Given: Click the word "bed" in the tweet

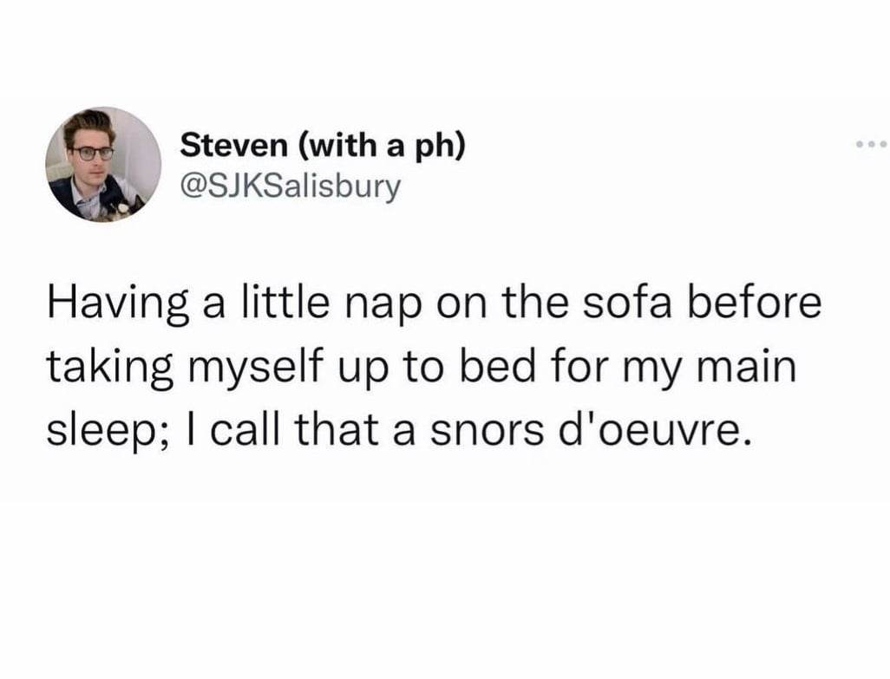Looking at the screenshot, I should tap(491, 369).
